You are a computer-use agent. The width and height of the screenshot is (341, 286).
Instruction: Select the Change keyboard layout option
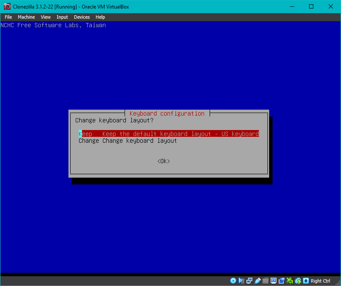(x=128, y=141)
